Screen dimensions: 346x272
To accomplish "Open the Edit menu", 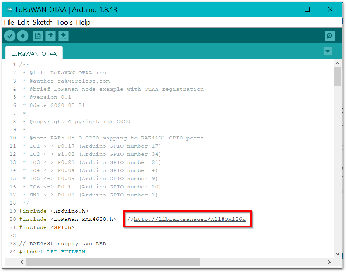I will pos(23,22).
